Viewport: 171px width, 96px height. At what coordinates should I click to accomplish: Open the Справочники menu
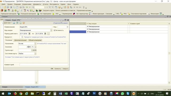pos(27,4)
